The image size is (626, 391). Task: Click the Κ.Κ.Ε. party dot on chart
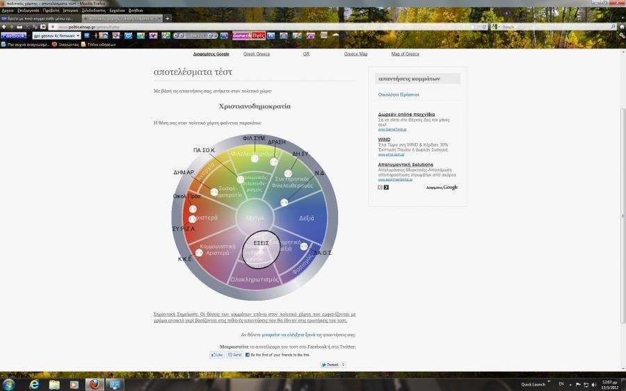coord(199,253)
